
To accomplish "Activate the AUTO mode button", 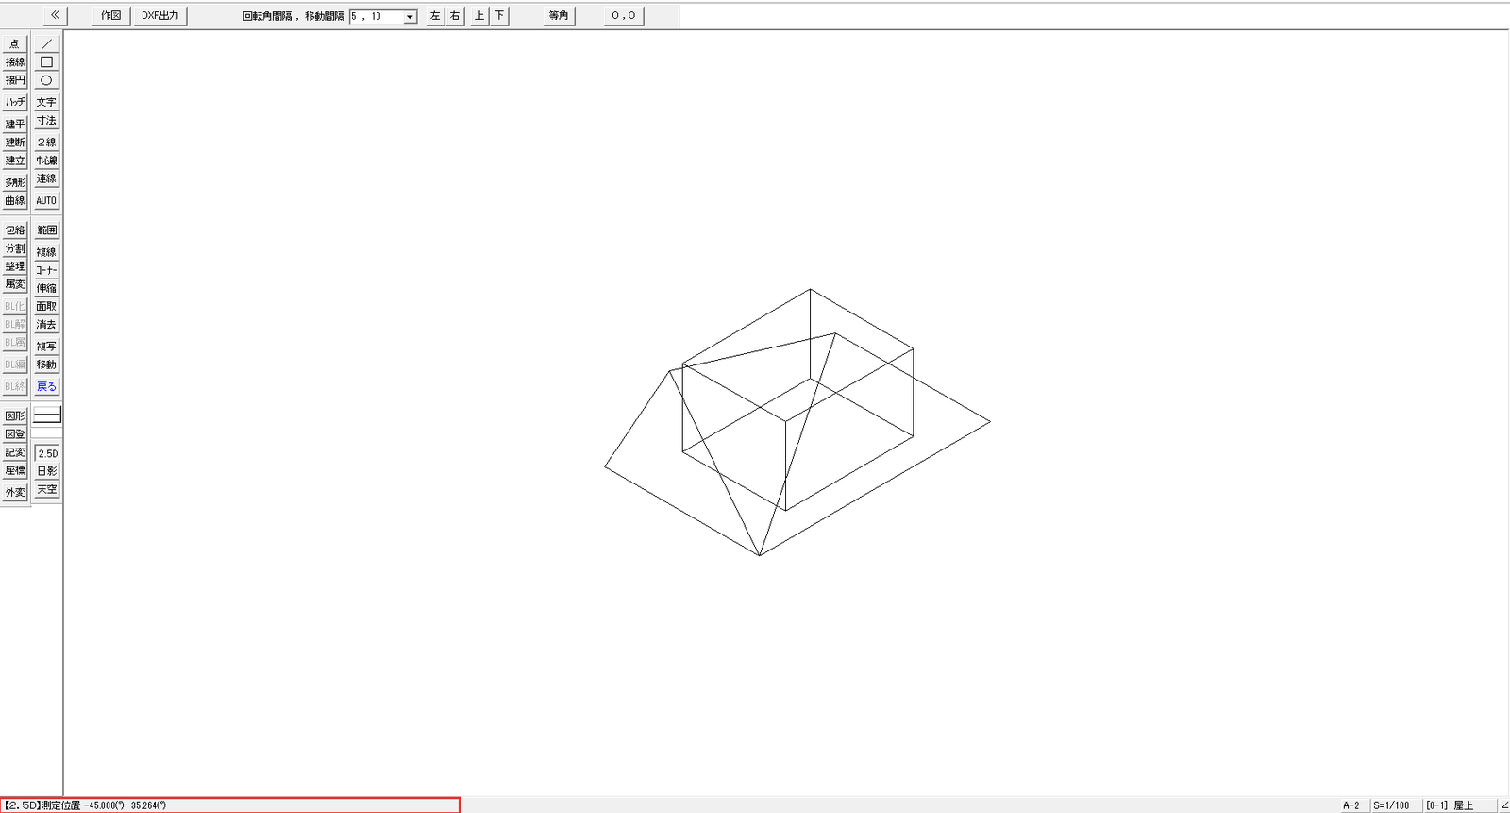I will (46, 200).
